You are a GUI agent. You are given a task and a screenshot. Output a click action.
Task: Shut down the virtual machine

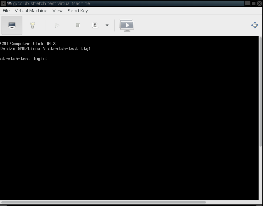(x=95, y=25)
